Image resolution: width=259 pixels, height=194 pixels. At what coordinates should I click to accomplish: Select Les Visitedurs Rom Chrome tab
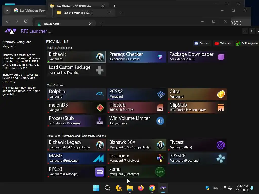point(30,11)
